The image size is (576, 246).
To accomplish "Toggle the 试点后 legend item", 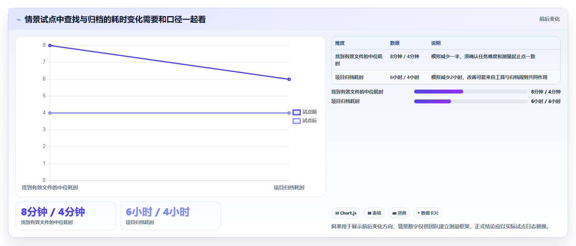I will [x=305, y=121].
